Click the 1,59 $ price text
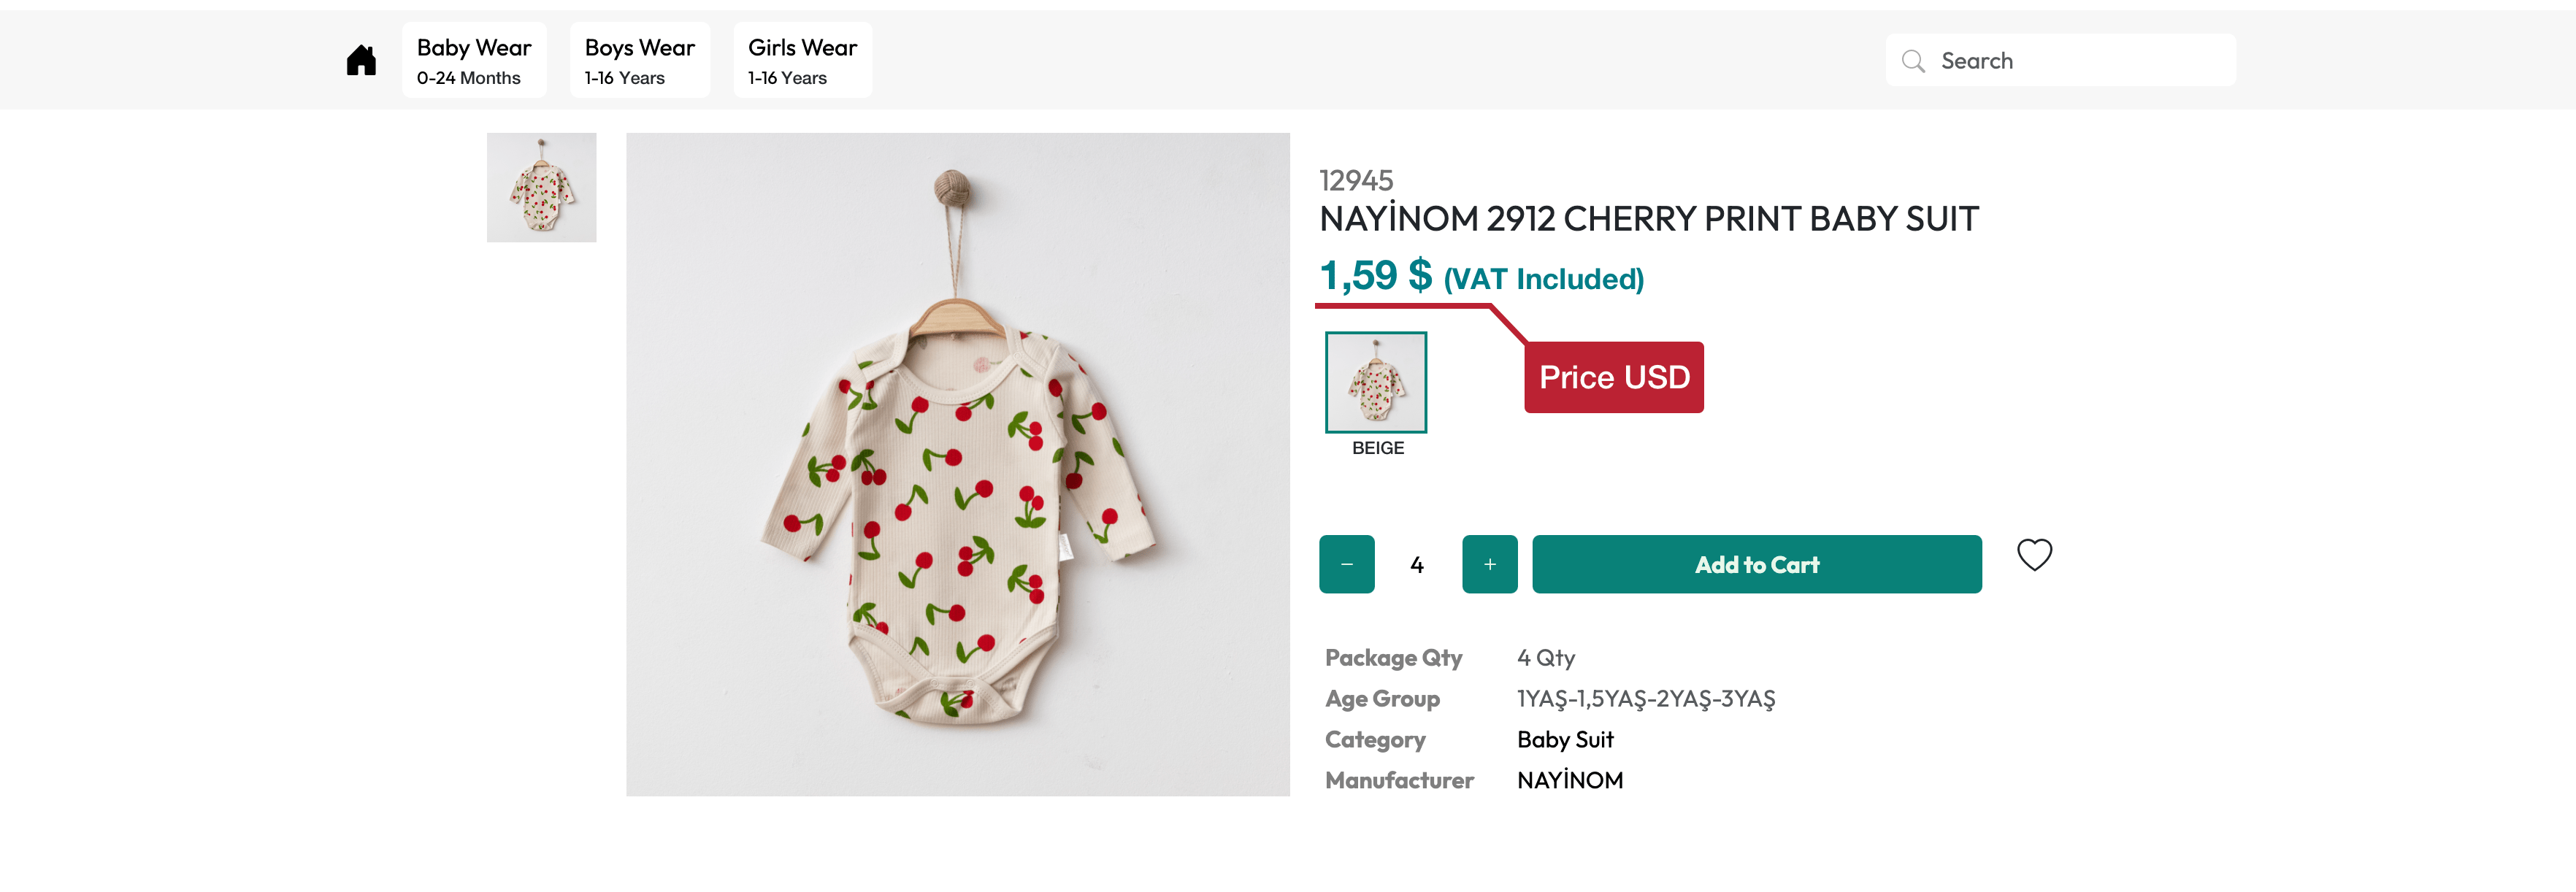The image size is (2576, 892). (x=1375, y=276)
